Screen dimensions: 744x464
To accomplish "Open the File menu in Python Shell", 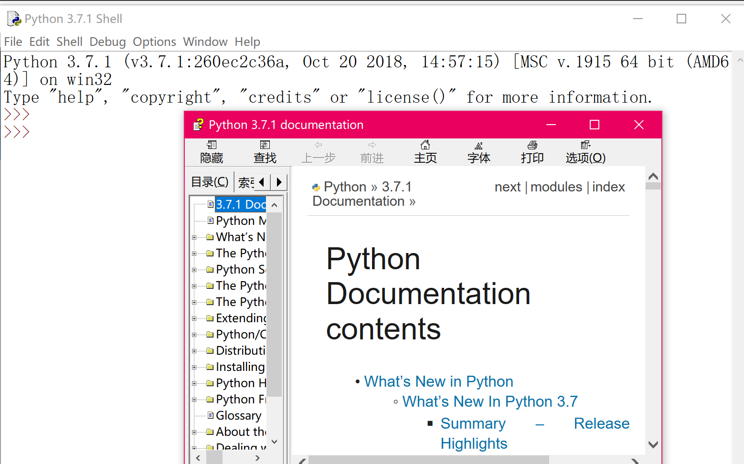I will click(x=13, y=42).
